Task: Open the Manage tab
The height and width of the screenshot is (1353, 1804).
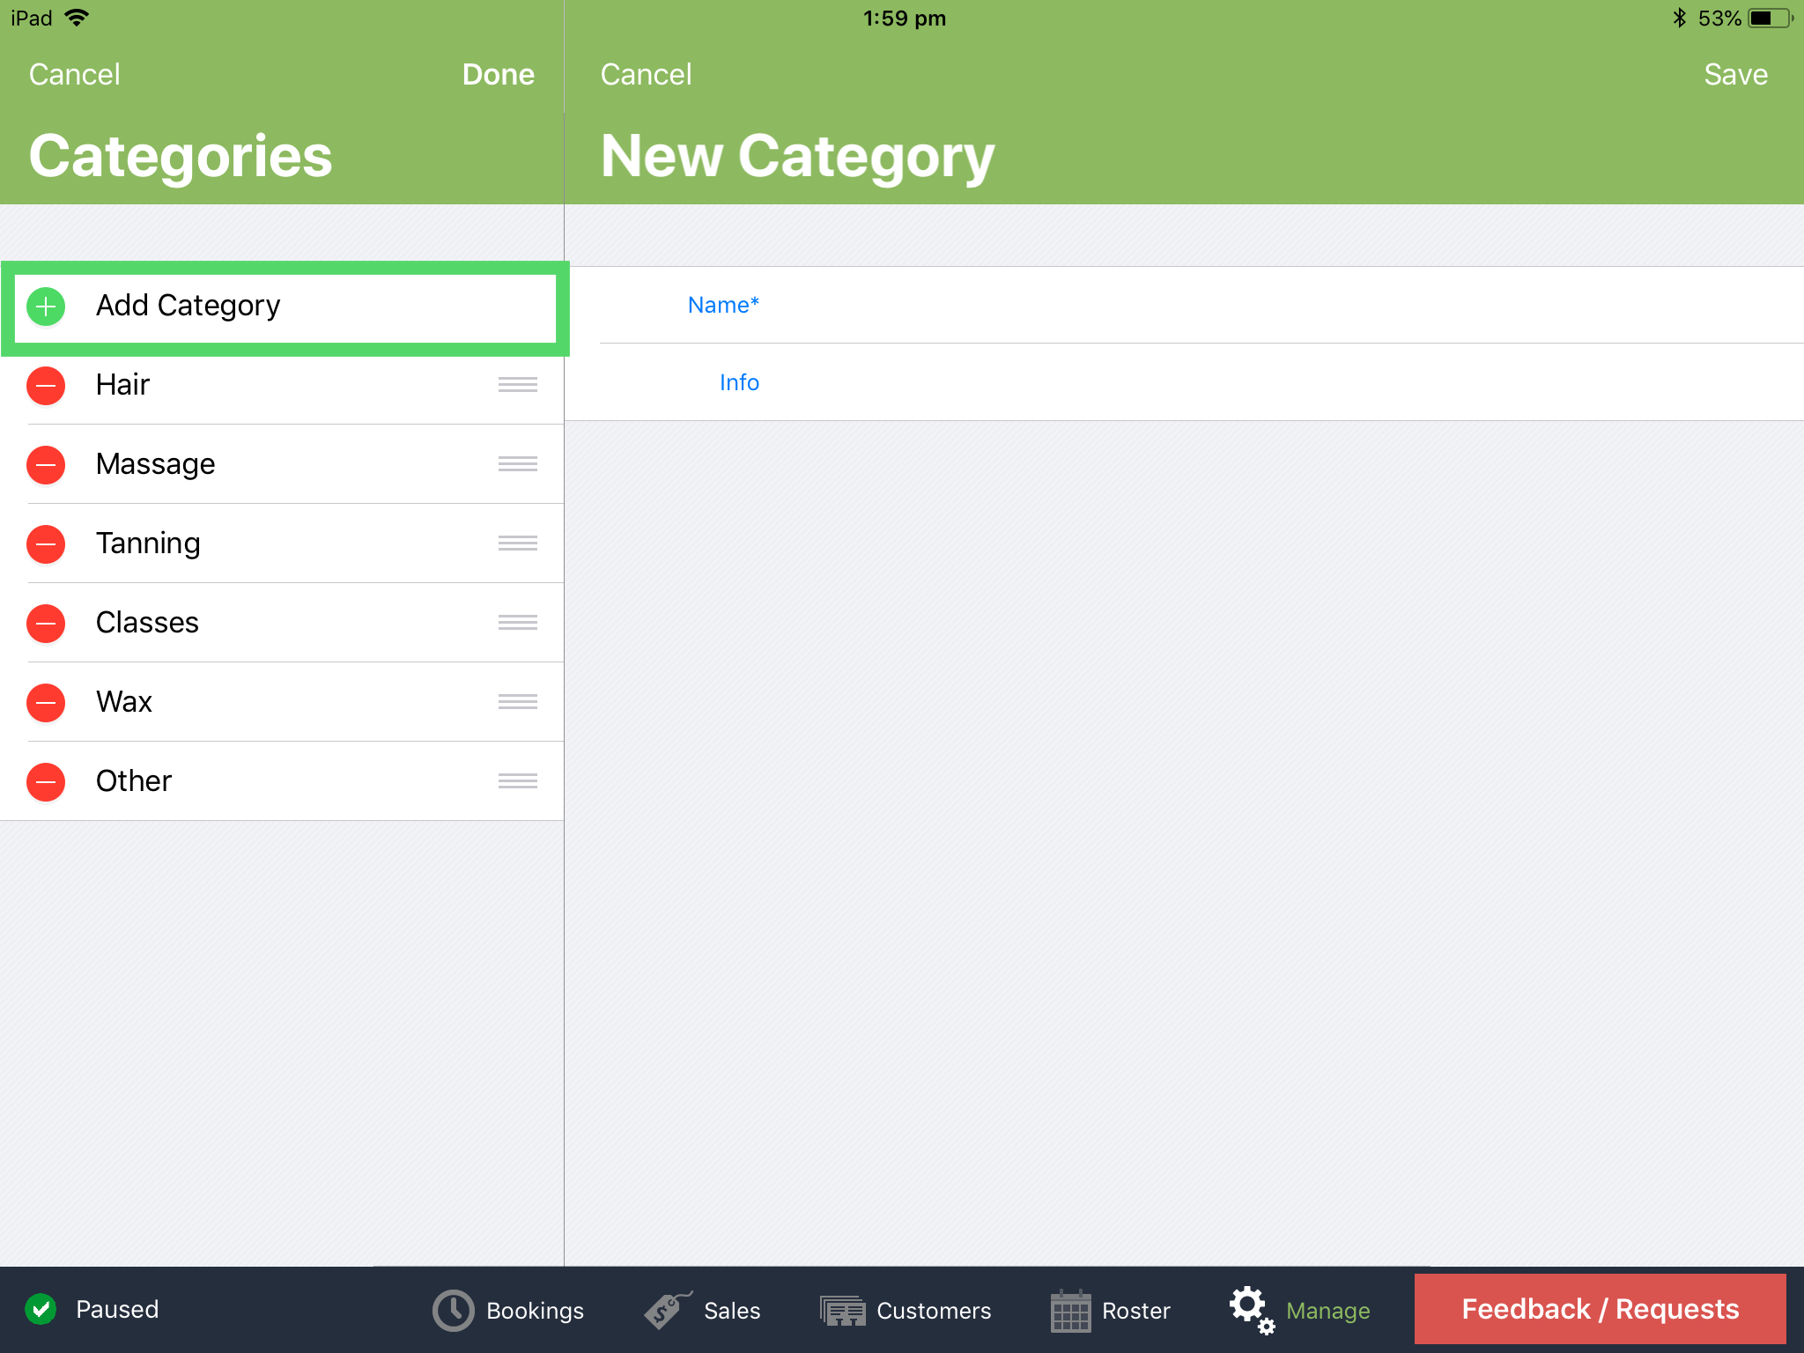Action: (1300, 1311)
